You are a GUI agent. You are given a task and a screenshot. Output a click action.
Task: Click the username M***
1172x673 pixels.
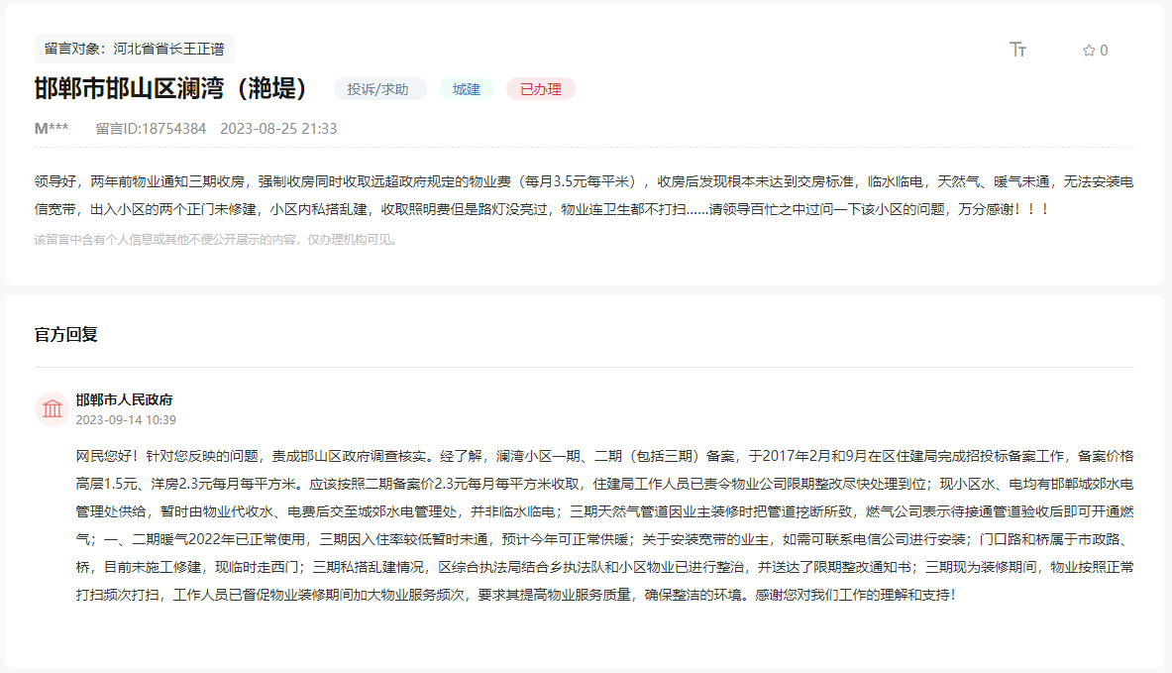(x=52, y=129)
